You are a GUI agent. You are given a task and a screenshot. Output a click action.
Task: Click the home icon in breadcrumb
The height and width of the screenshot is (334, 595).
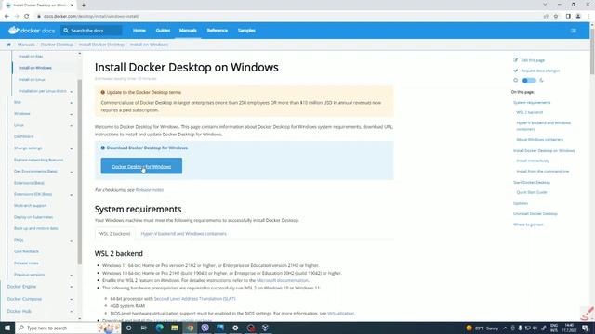click(8, 45)
